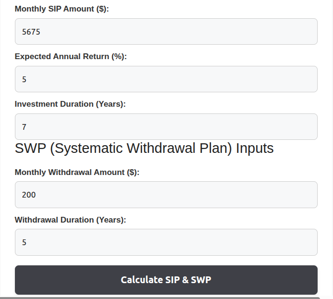Focus the Withdrawal Duration years field
This screenshot has width=333, height=299.
[166, 242]
